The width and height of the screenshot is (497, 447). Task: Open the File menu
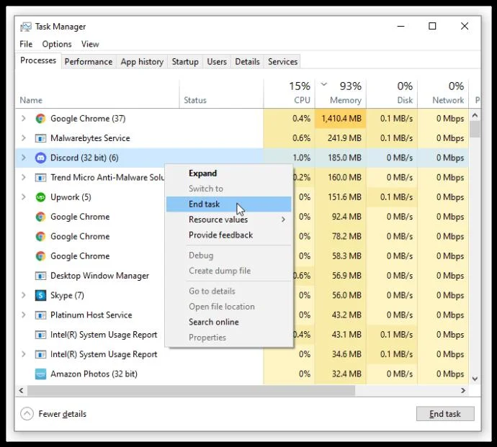26,44
